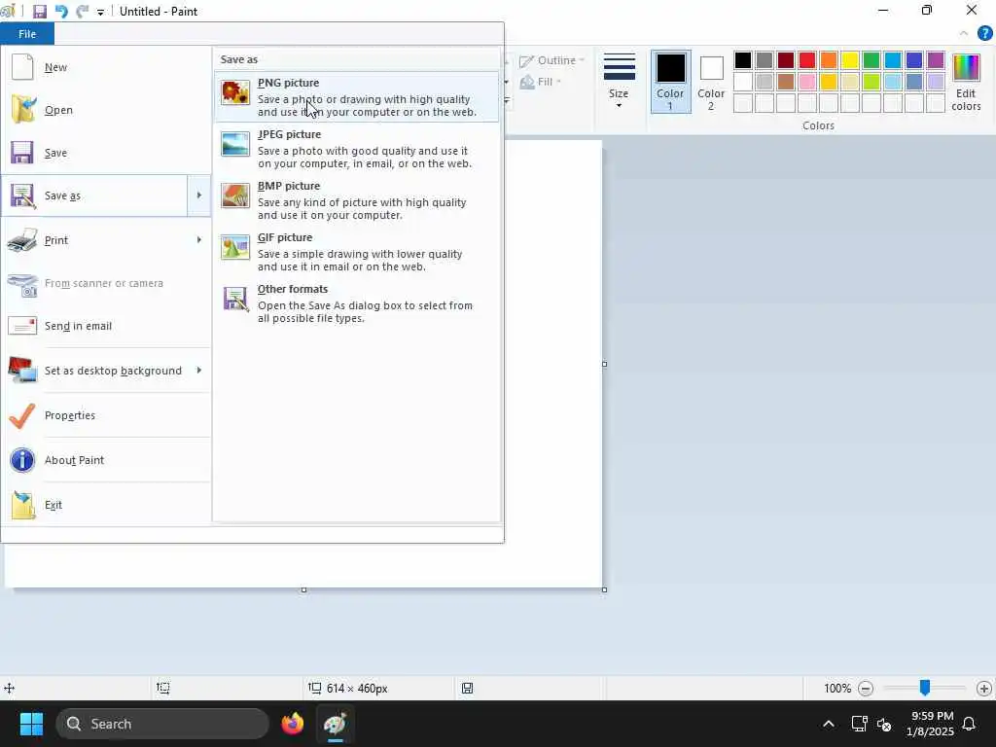Expand Set as desktop background submenu arrow
Viewport: 996px width, 747px height.
pyautogui.click(x=198, y=370)
